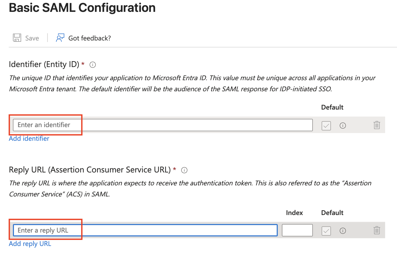Delete the identifier row with trash icon
397x264 pixels.
pos(377,125)
